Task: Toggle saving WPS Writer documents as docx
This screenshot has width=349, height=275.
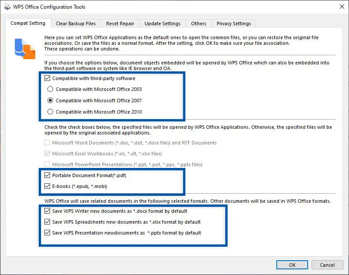Action: click(x=47, y=211)
